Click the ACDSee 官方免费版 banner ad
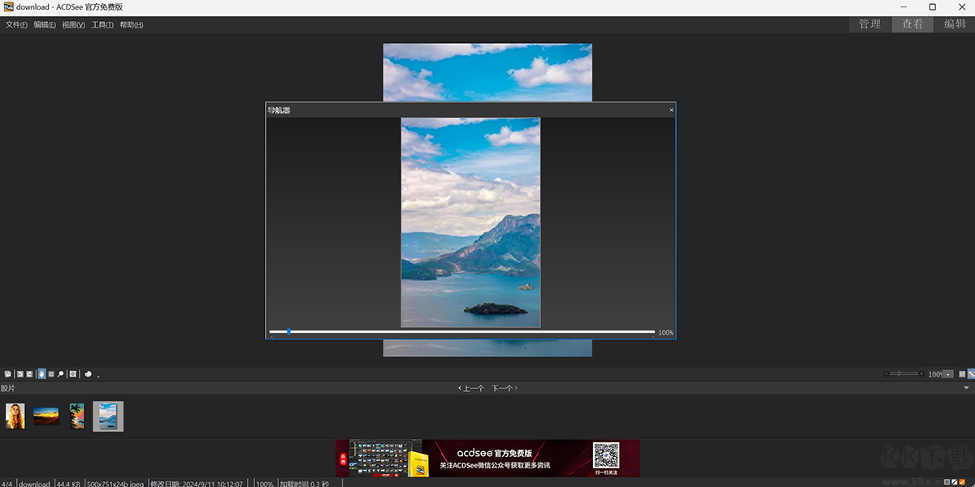975x487 pixels. [x=487, y=459]
